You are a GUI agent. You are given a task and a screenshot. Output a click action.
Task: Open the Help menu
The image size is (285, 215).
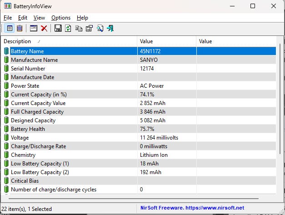pos(82,17)
